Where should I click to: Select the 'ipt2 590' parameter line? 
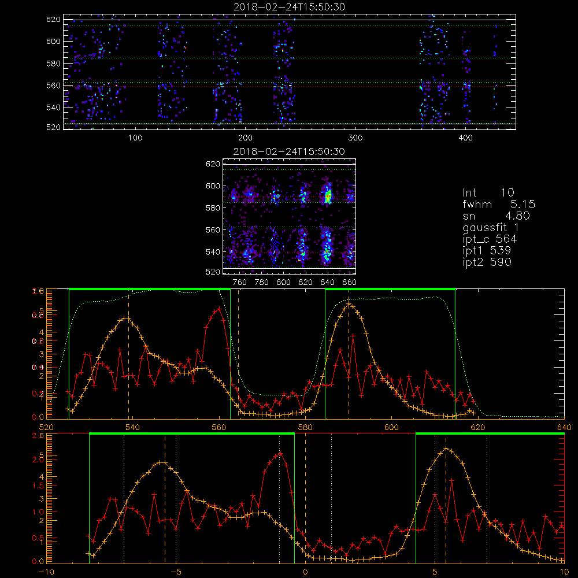(487, 262)
